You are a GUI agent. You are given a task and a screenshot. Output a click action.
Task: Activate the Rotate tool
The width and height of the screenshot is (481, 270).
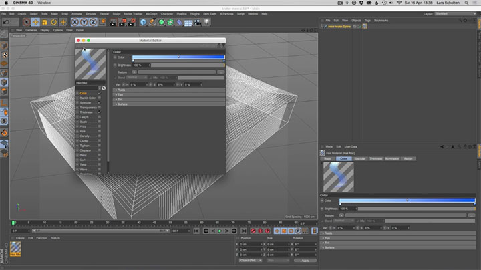(53, 22)
